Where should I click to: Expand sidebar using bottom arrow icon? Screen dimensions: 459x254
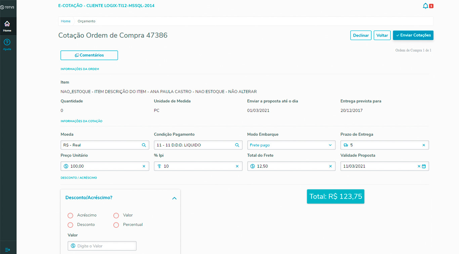(x=7, y=250)
